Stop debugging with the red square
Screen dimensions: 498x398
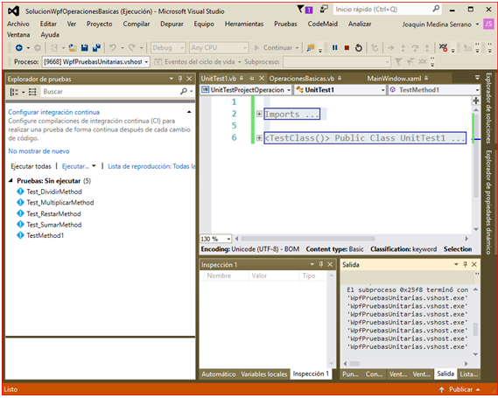point(347,48)
